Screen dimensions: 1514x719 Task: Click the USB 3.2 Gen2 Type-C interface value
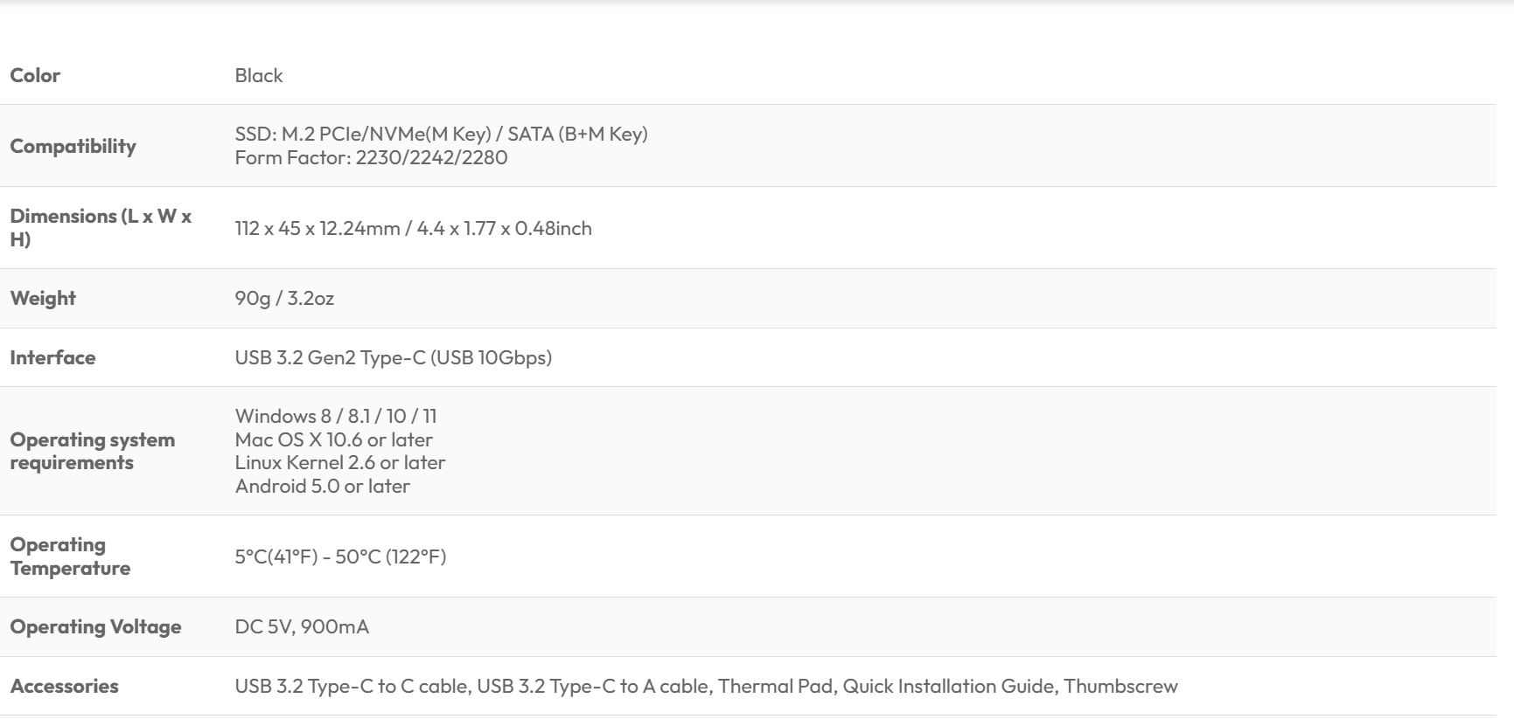tap(393, 357)
